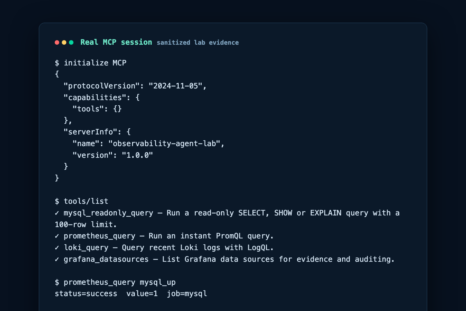Click the 'Real MCP session' title
The height and width of the screenshot is (311, 466).
point(116,42)
